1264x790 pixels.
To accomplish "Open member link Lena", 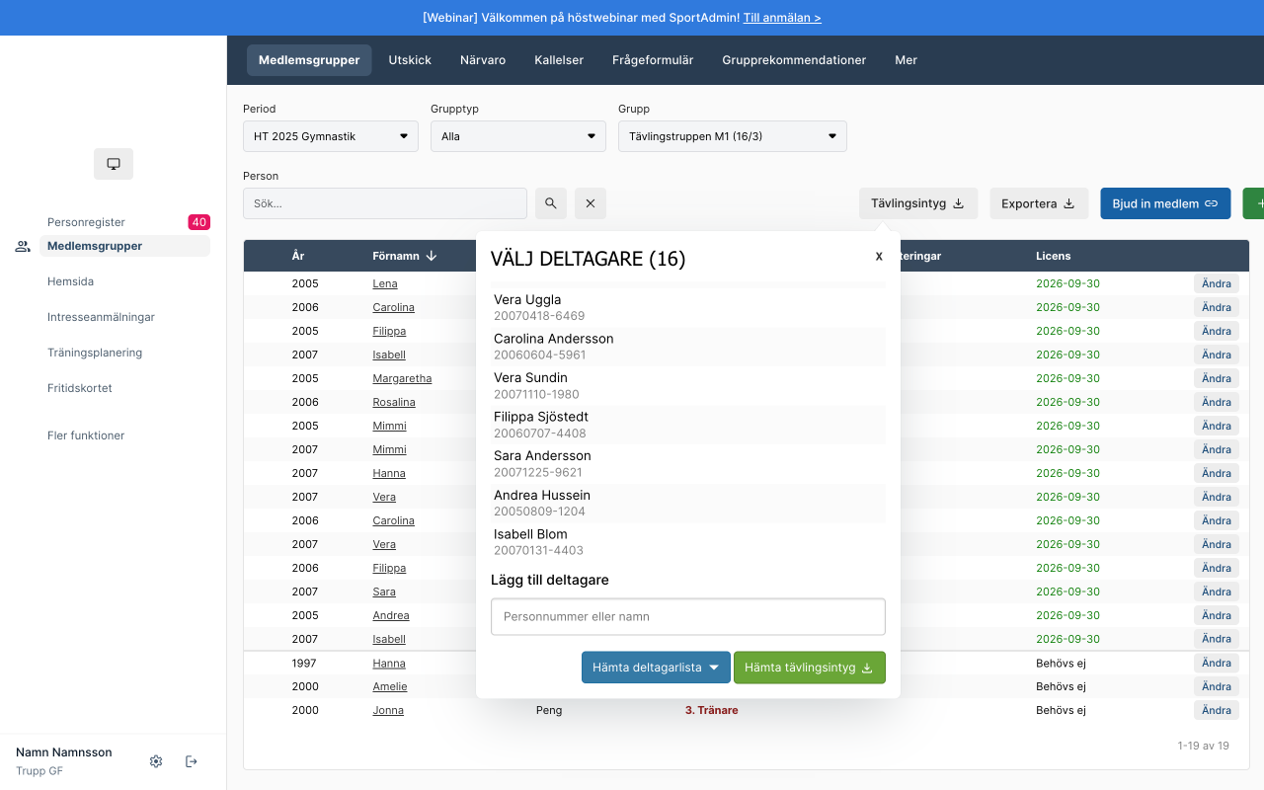I will (385, 283).
